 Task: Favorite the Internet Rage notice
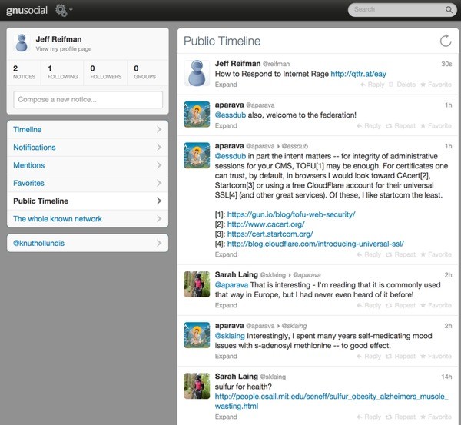(436, 85)
